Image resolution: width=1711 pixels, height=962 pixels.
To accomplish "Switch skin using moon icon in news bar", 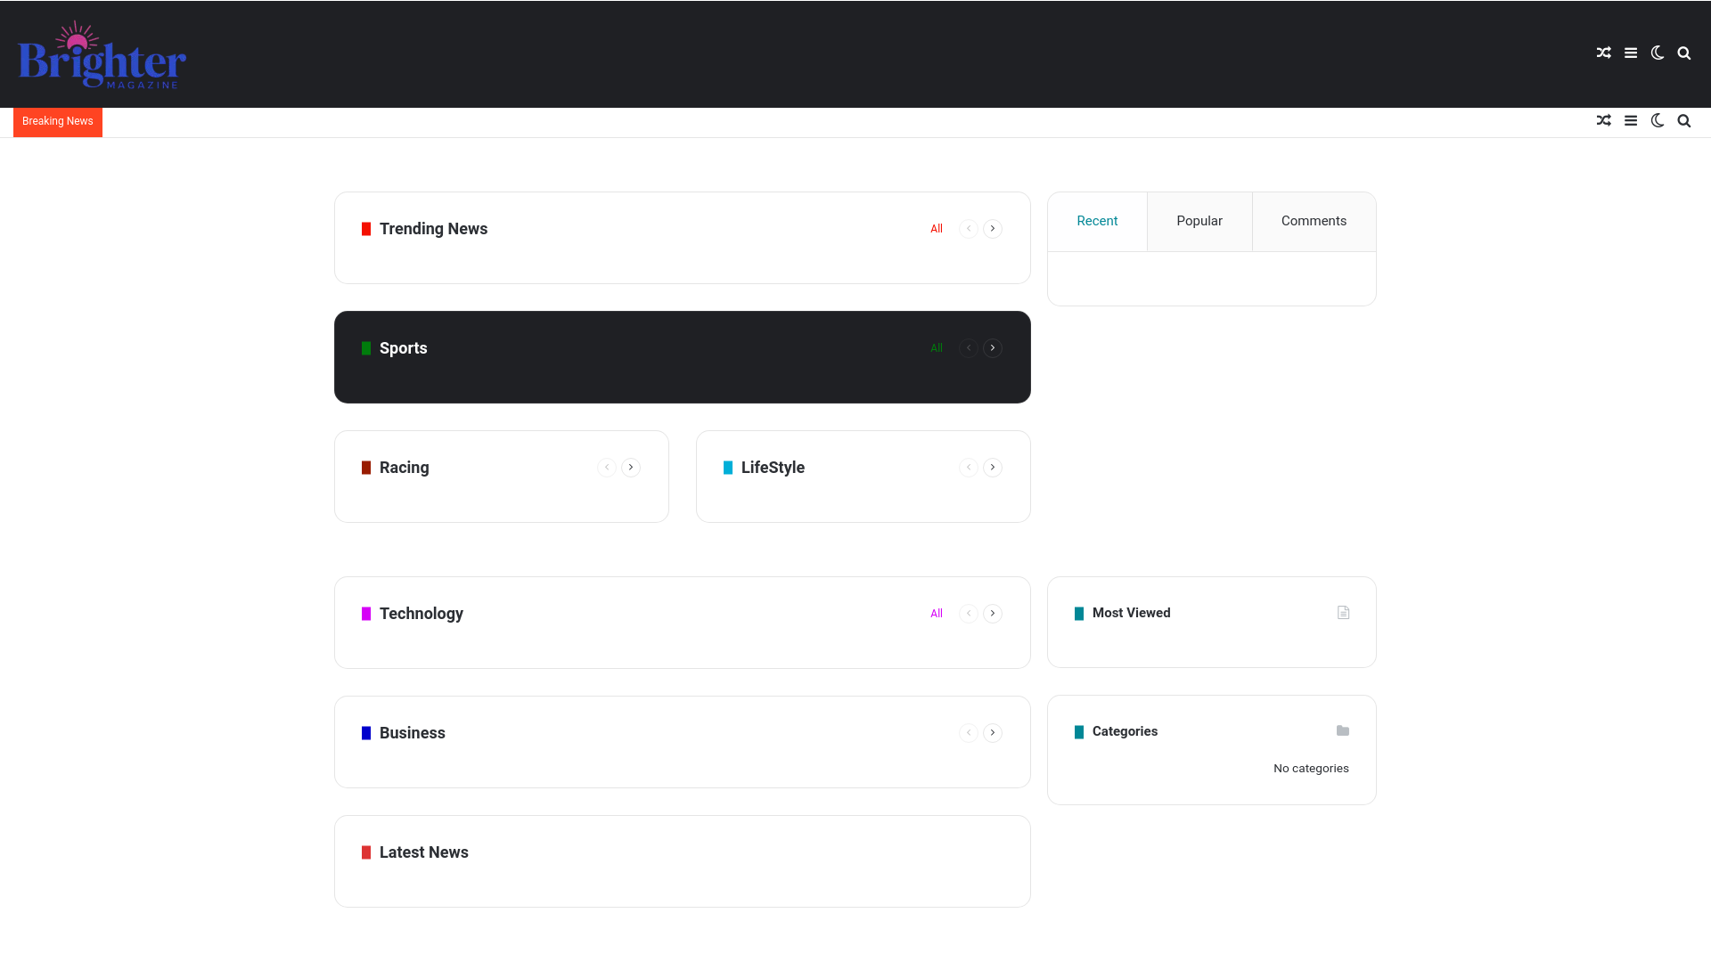I will click(x=1657, y=121).
